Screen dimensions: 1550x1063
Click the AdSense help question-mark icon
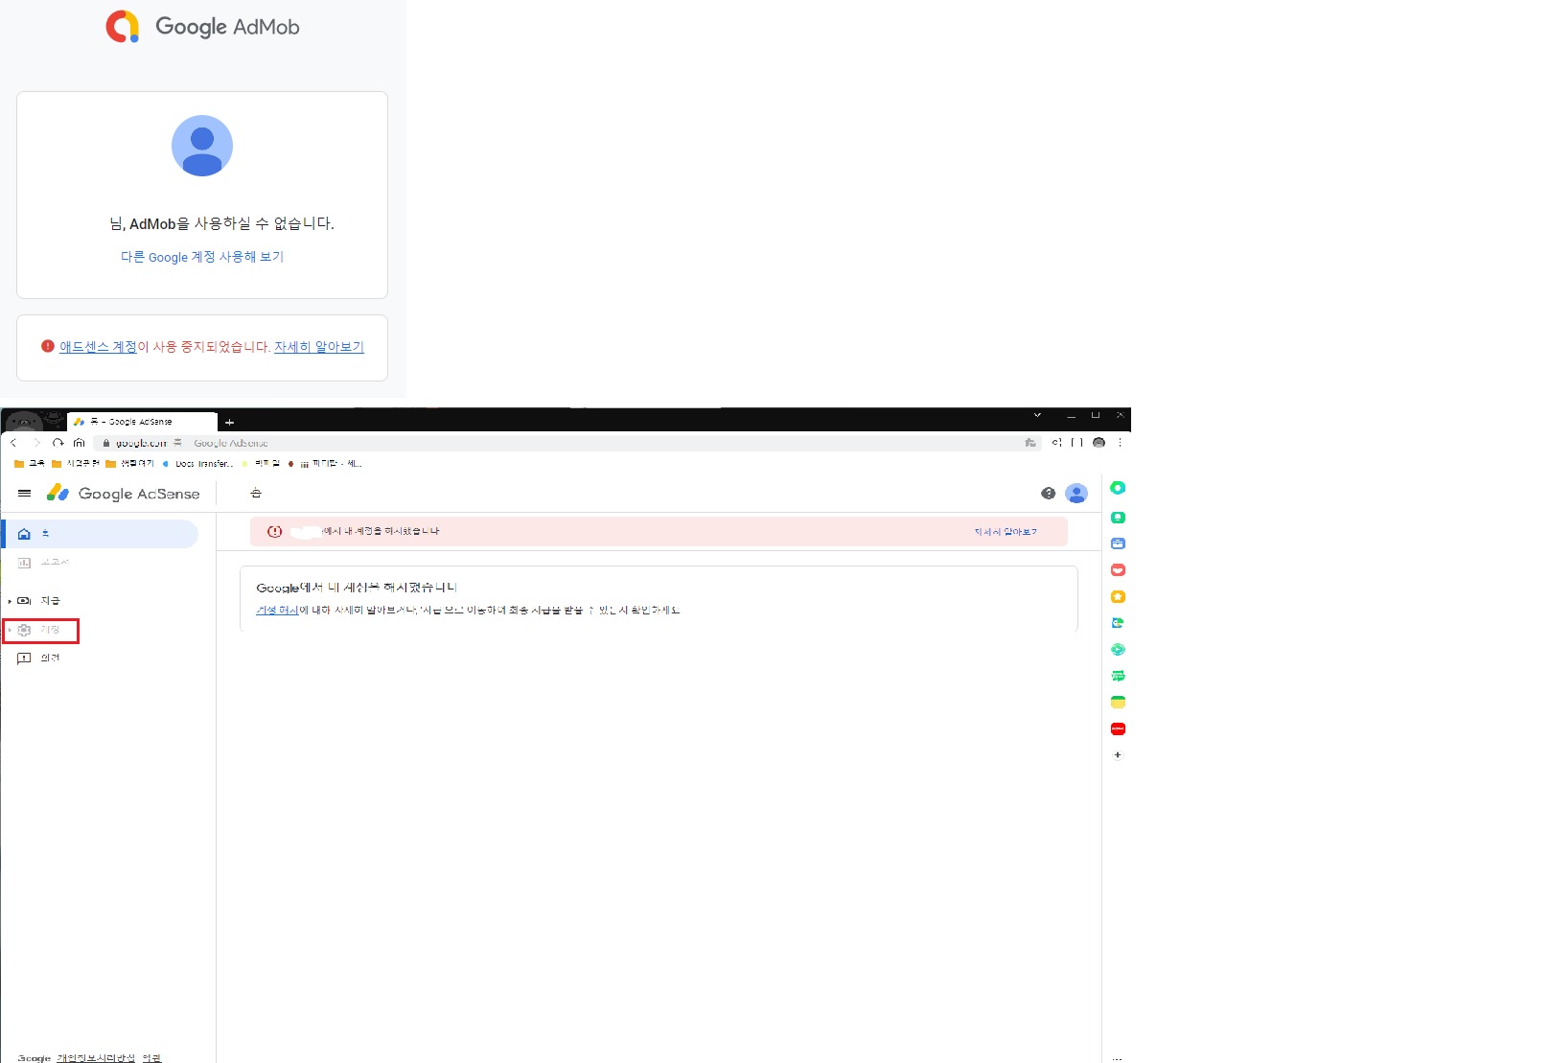pyautogui.click(x=1048, y=494)
